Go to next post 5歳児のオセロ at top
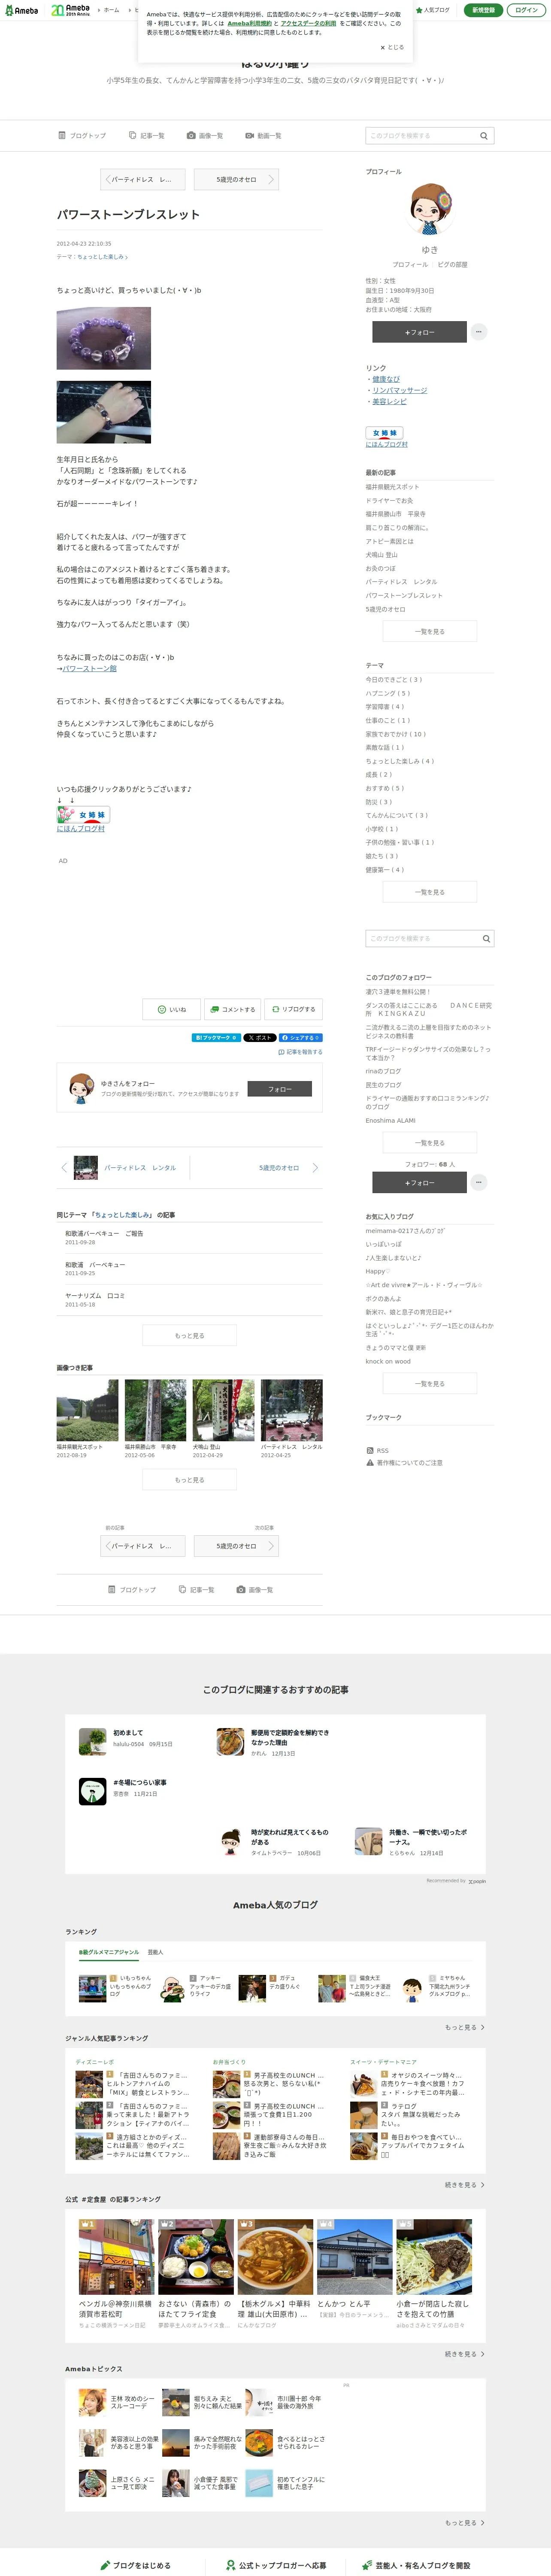This screenshot has width=551, height=2576. click(236, 180)
